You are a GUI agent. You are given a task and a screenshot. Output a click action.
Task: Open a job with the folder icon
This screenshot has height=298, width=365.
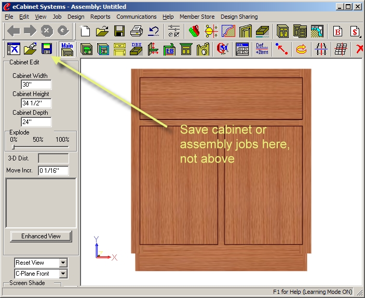coord(102,31)
